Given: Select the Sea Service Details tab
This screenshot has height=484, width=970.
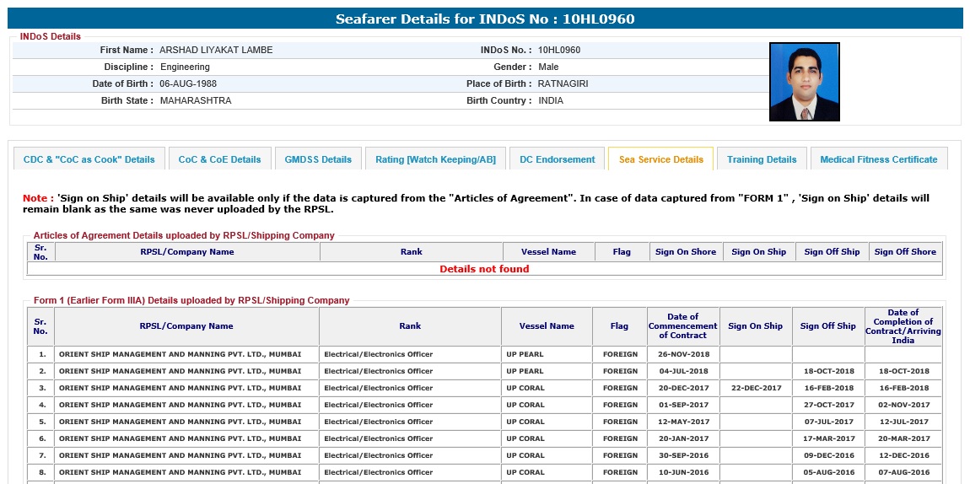Looking at the screenshot, I should 660,159.
